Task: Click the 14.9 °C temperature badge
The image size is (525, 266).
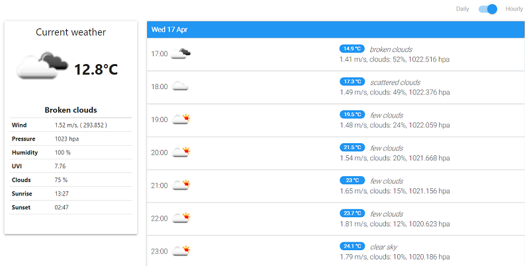Action: coord(352,49)
